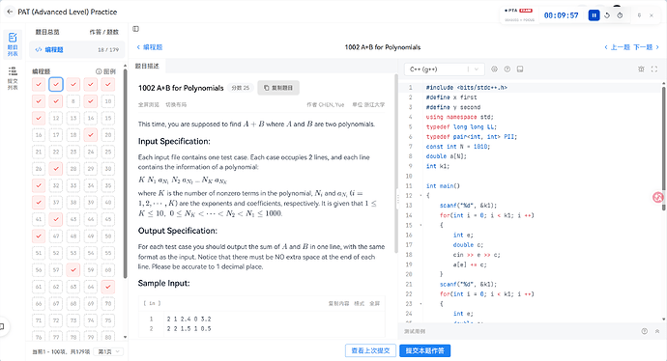Open problem 64 tile
Viewport: 667px width, 361px height.
(91, 287)
